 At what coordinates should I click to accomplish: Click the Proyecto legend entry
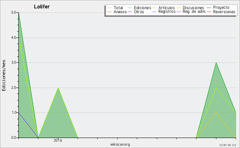pos(218,7)
